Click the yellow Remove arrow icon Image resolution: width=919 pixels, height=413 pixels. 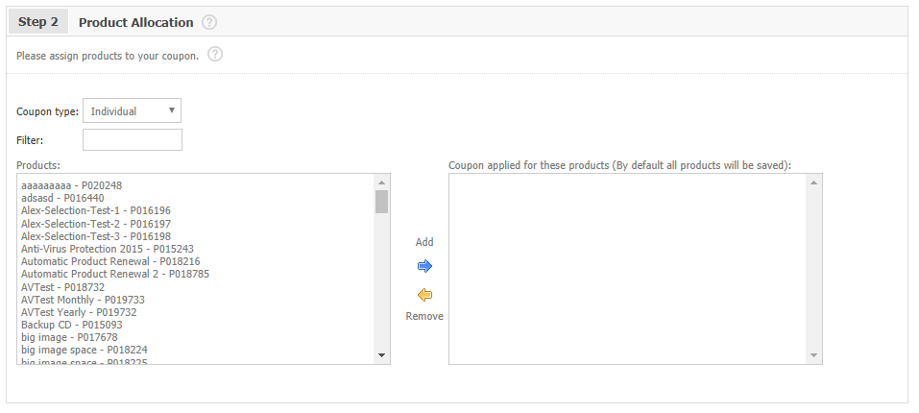[x=424, y=295]
